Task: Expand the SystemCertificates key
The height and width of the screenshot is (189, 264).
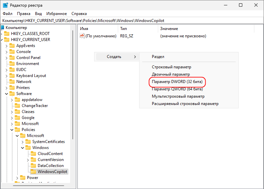Action: 23,142
